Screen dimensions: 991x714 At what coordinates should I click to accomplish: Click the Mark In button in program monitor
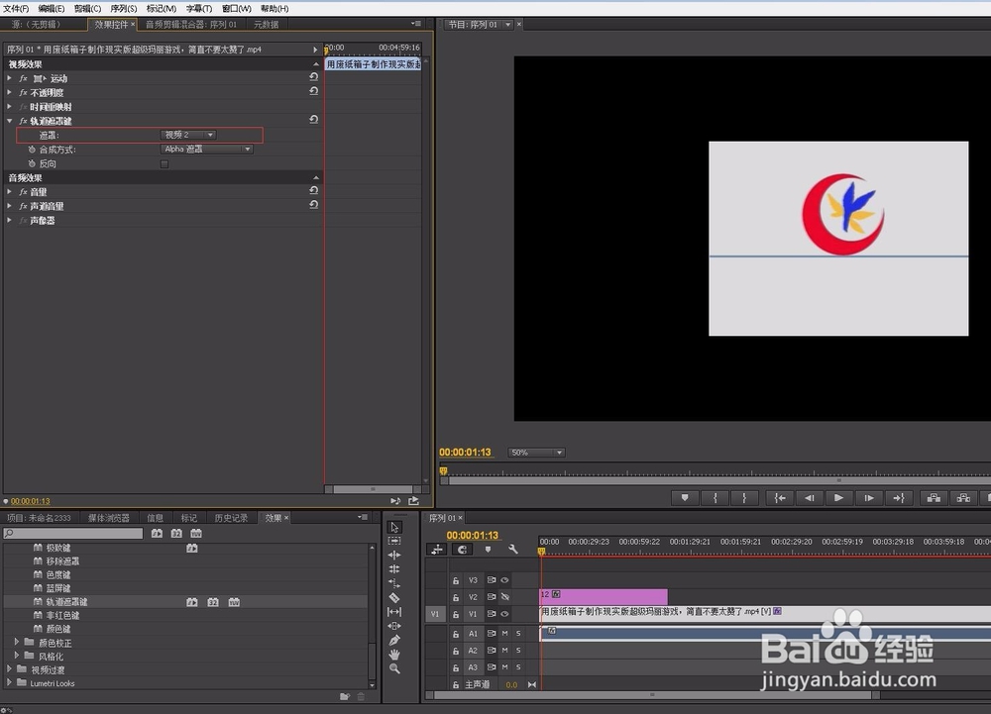(715, 498)
